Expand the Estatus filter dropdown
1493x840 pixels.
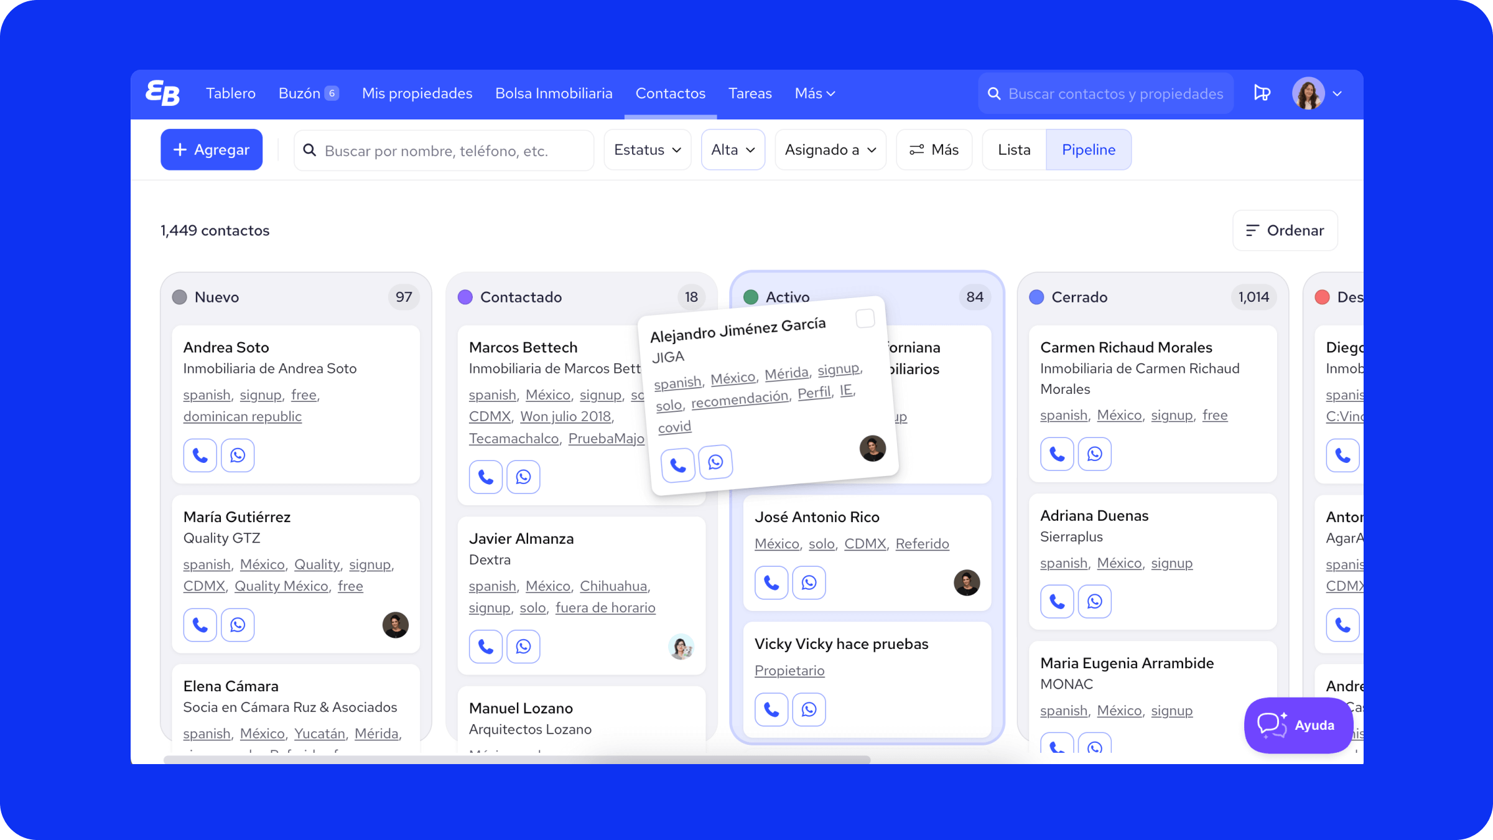[x=647, y=150]
